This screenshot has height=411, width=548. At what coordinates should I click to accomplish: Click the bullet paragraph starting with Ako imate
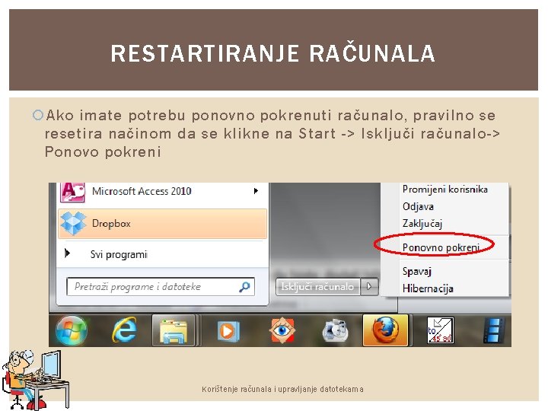click(272, 134)
